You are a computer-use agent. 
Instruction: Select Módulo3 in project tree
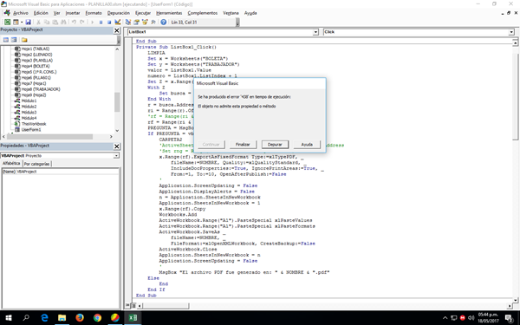29,113
